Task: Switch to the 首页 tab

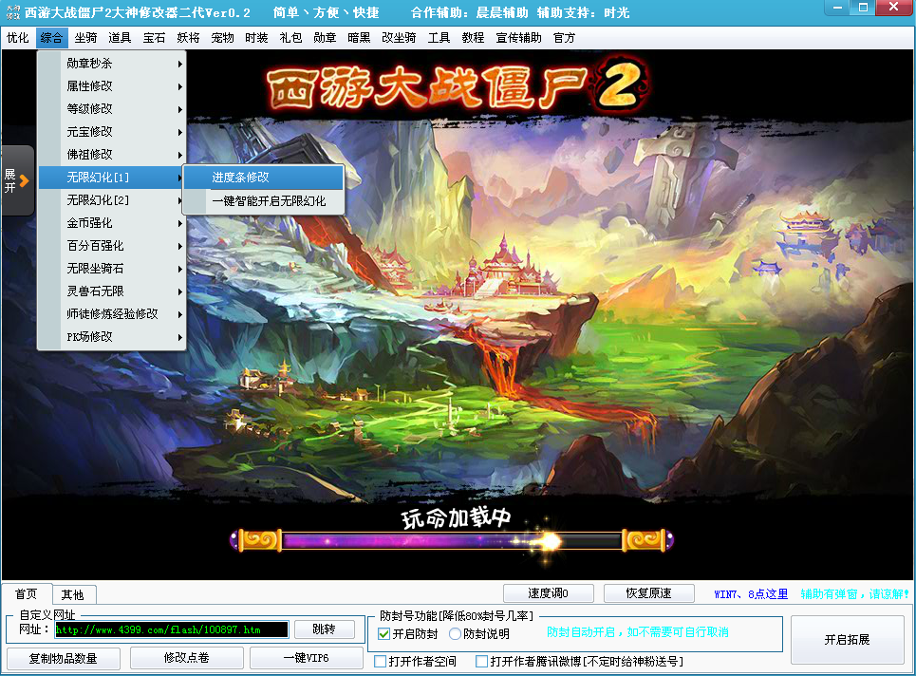Action: tap(27, 594)
